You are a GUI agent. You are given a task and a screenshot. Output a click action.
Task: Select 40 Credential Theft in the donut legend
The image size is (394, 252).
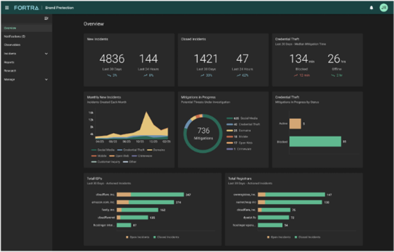(244, 124)
